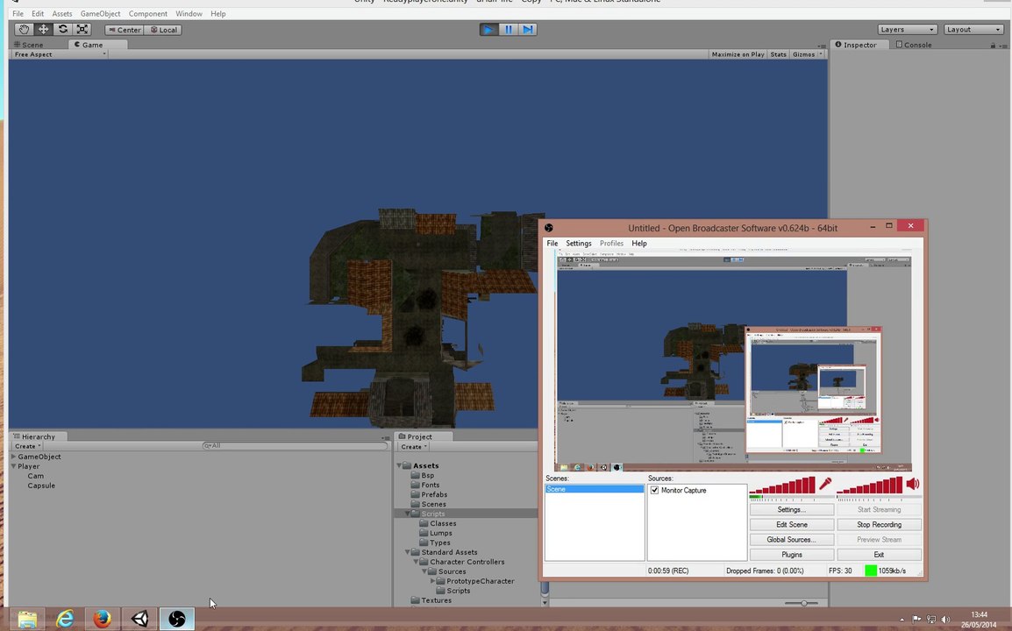Viewport: 1012px width, 631px height.
Task: Collapse the Standard Assets folder arrow
Action: click(x=407, y=552)
